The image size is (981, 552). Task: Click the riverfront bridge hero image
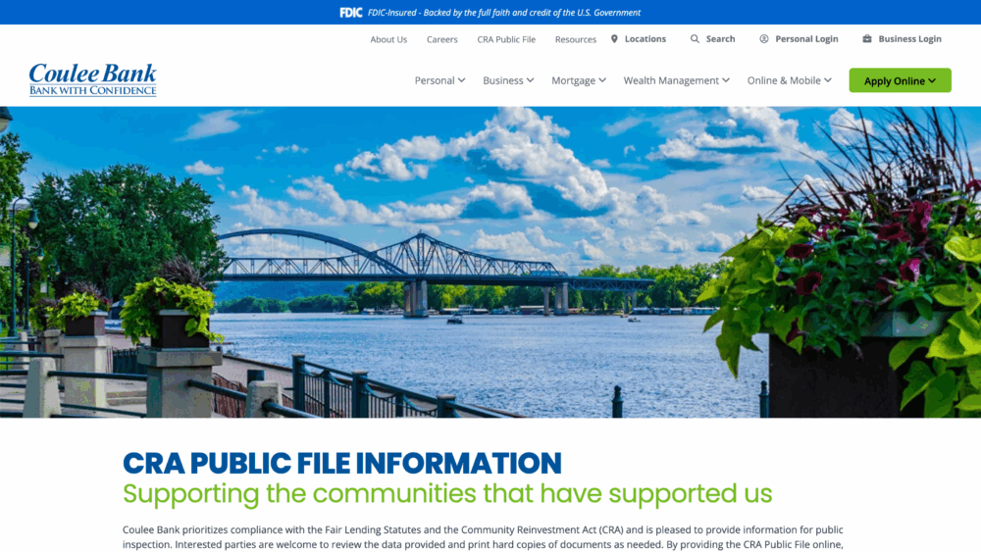pos(490,262)
